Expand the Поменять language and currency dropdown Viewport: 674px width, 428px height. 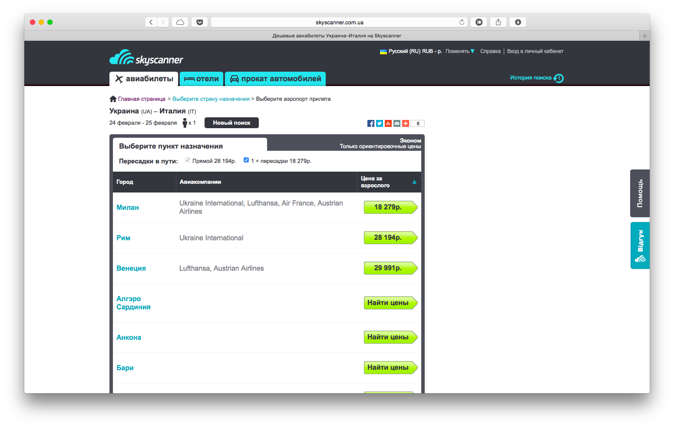tap(460, 51)
